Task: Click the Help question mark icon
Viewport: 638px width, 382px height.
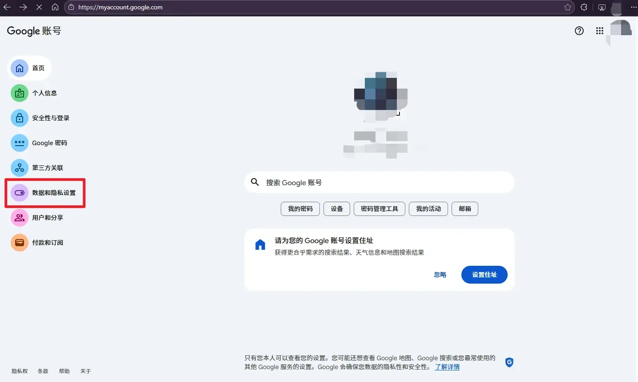Action: 579,31
